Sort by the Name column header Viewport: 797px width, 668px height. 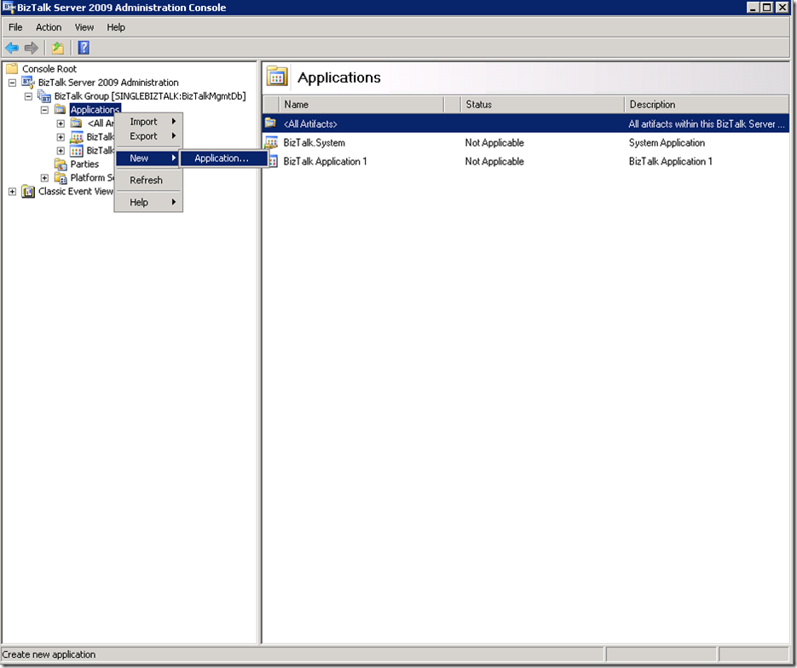pos(361,104)
